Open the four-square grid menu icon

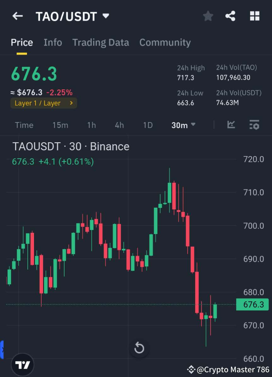[x=255, y=16]
